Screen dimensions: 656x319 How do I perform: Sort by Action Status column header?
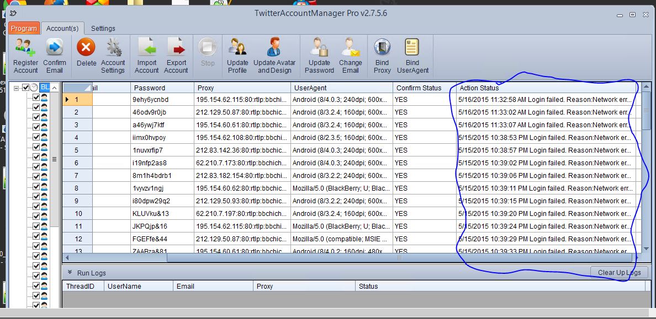tap(546, 88)
